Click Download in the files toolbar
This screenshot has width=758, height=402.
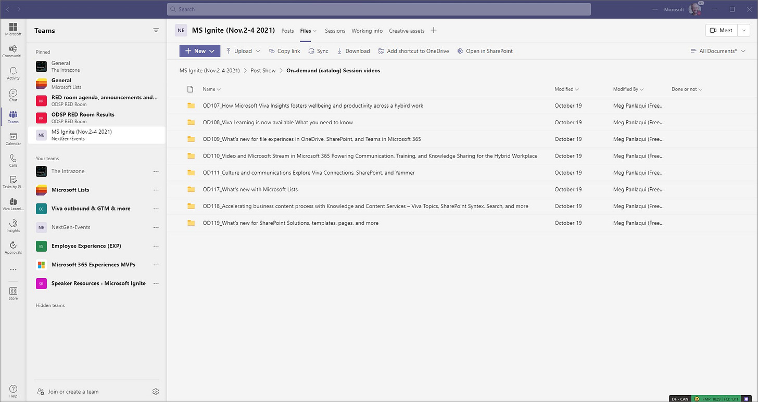tap(353, 51)
